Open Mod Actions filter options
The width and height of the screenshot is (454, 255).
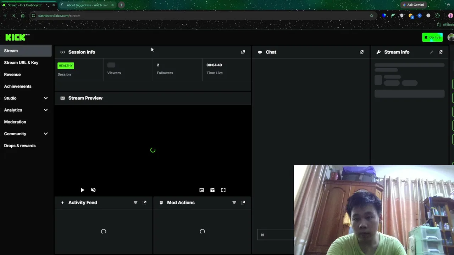point(234,203)
